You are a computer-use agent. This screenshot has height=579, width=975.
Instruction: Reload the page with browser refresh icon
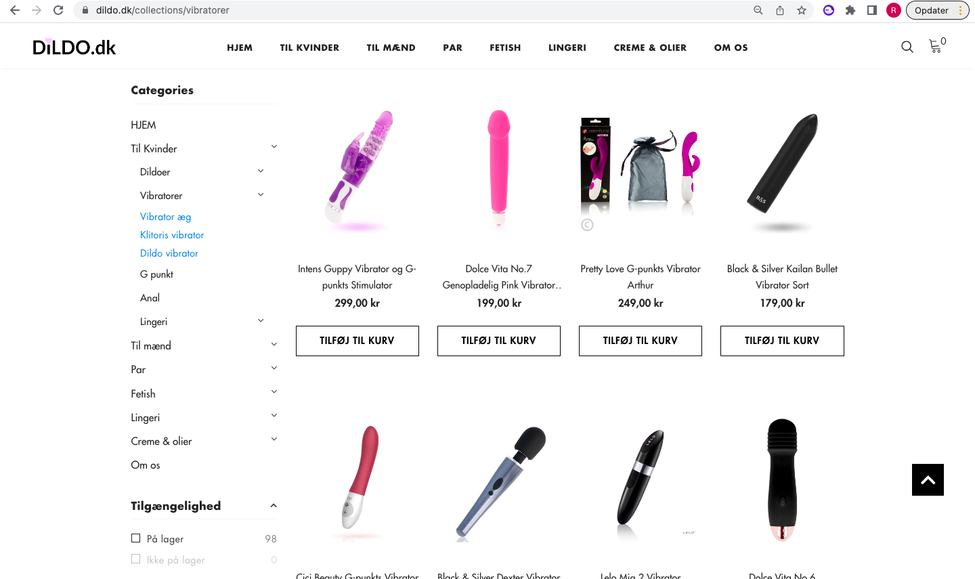tap(58, 10)
